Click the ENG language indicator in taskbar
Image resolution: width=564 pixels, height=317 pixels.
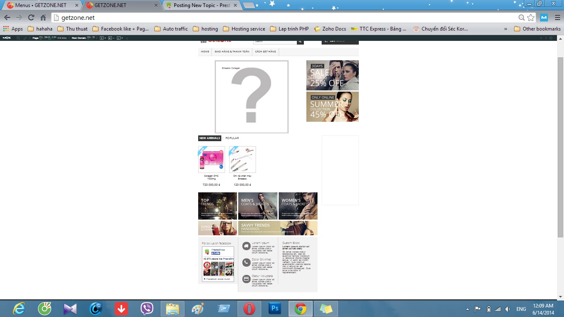[521, 309]
